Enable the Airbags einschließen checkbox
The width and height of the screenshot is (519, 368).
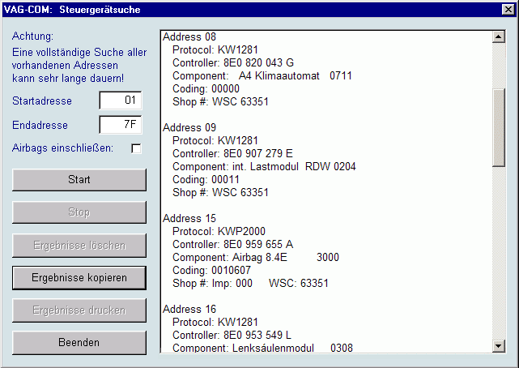136,148
